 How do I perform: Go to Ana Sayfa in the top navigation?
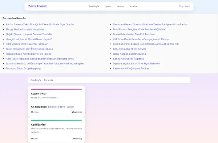click(x=94, y=6)
